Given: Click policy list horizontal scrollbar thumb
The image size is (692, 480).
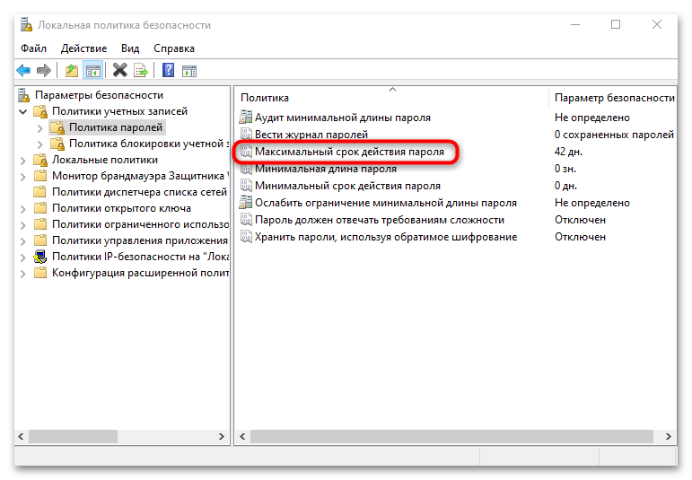Looking at the screenshot, I should click(x=451, y=436).
